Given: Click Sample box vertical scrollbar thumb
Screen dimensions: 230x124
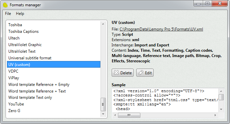Looking at the screenshot, I should [221, 97].
